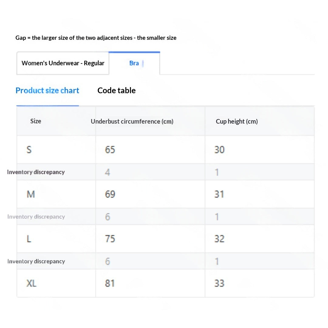The height and width of the screenshot is (328, 328).
Task: Click underbust value 81 for size XL
Action: pyautogui.click(x=110, y=283)
